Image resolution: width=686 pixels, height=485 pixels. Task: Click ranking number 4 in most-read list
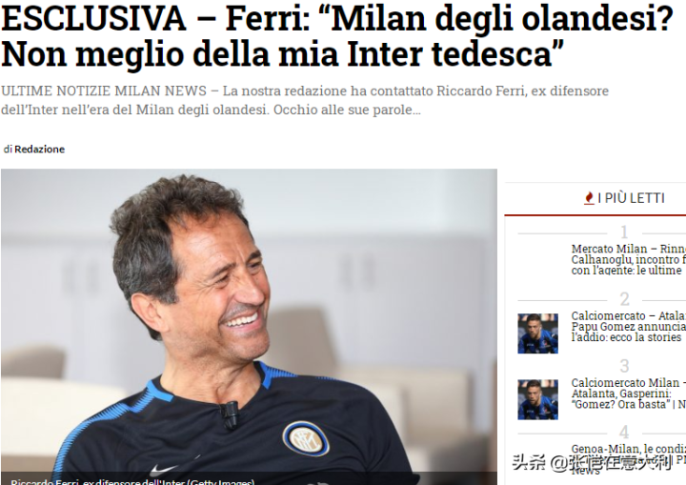point(624,433)
